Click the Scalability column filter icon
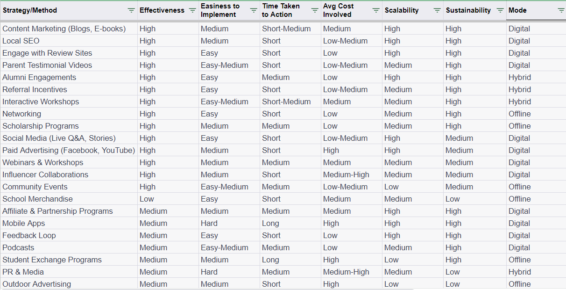The height and width of the screenshot is (290, 566). [x=437, y=10]
